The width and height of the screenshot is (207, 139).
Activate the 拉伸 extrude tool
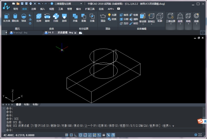[39, 17]
